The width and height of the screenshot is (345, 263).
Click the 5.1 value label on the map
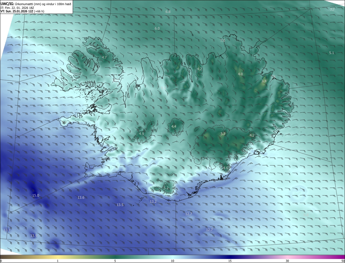(x=332, y=53)
